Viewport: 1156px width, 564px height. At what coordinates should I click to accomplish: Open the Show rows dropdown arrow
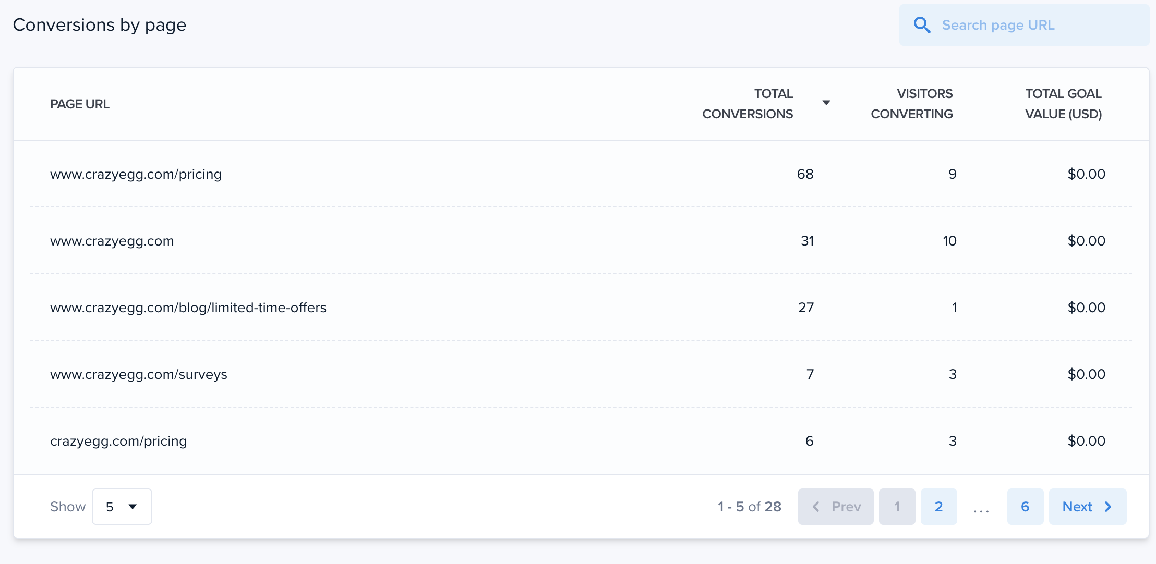point(133,506)
